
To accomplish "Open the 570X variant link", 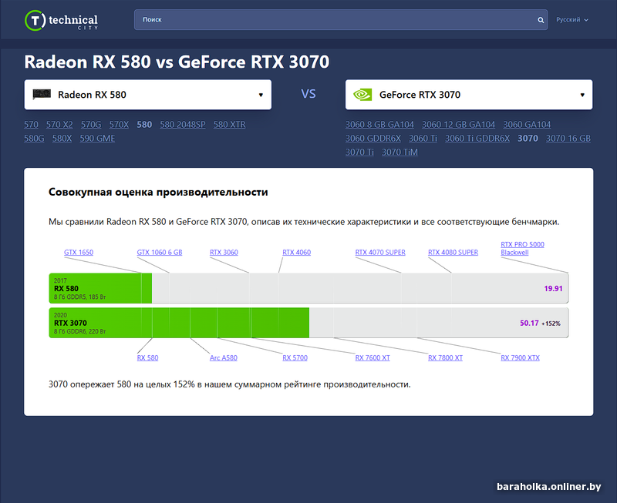I will pyautogui.click(x=119, y=125).
